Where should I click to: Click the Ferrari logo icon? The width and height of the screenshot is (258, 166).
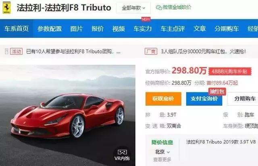point(7,8)
